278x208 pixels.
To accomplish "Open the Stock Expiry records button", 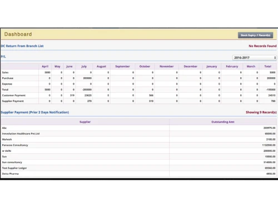I will tap(255, 35).
